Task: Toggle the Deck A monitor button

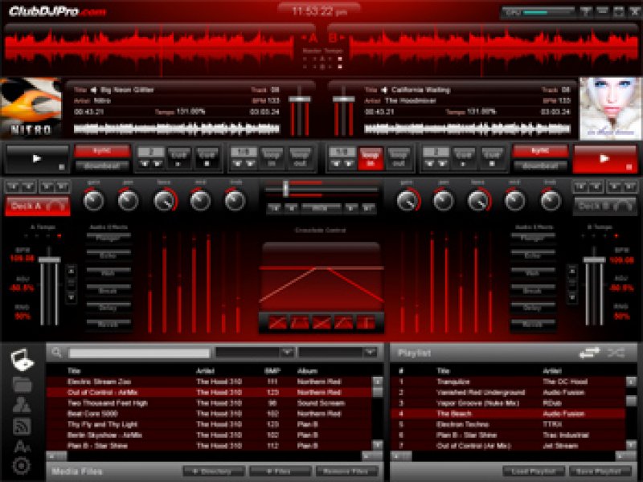Action: point(37,206)
